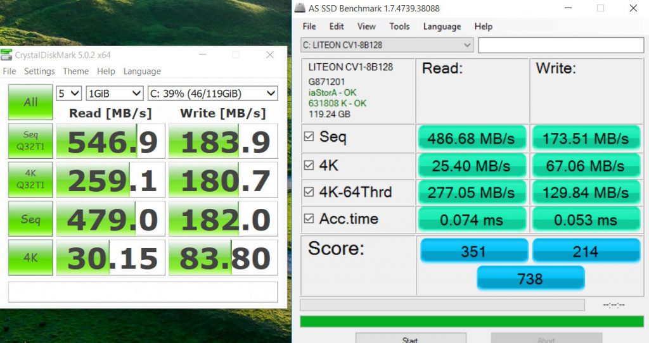This screenshot has width=649, height=343.
Task: Click the 4K Q32T1 write result 180.7
Action: tap(223, 179)
